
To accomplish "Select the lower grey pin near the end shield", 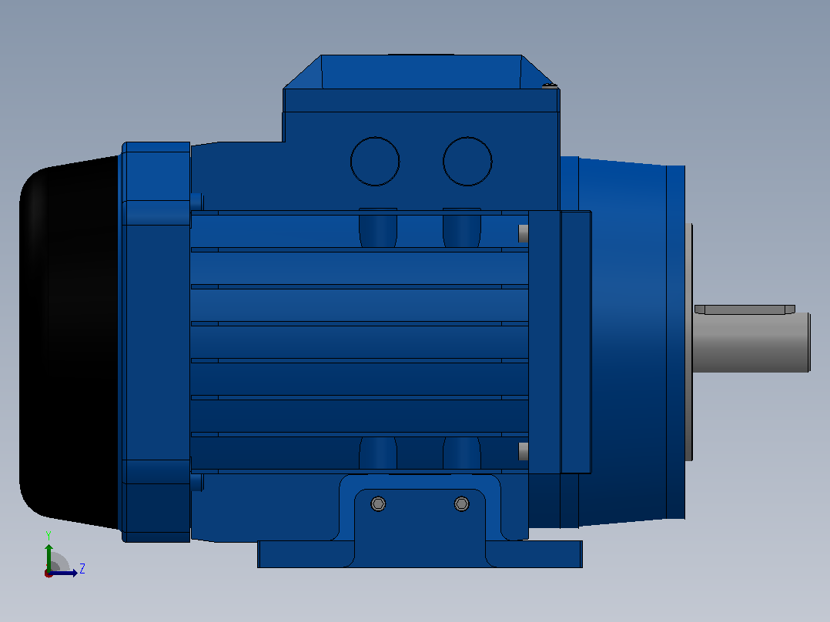I will (x=523, y=452).
